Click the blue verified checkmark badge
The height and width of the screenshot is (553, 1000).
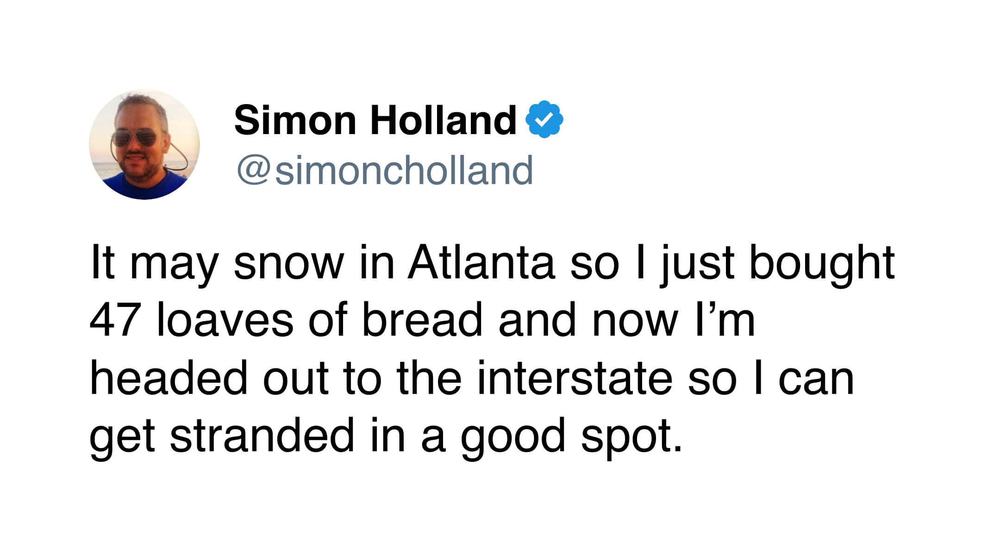pyautogui.click(x=544, y=120)
